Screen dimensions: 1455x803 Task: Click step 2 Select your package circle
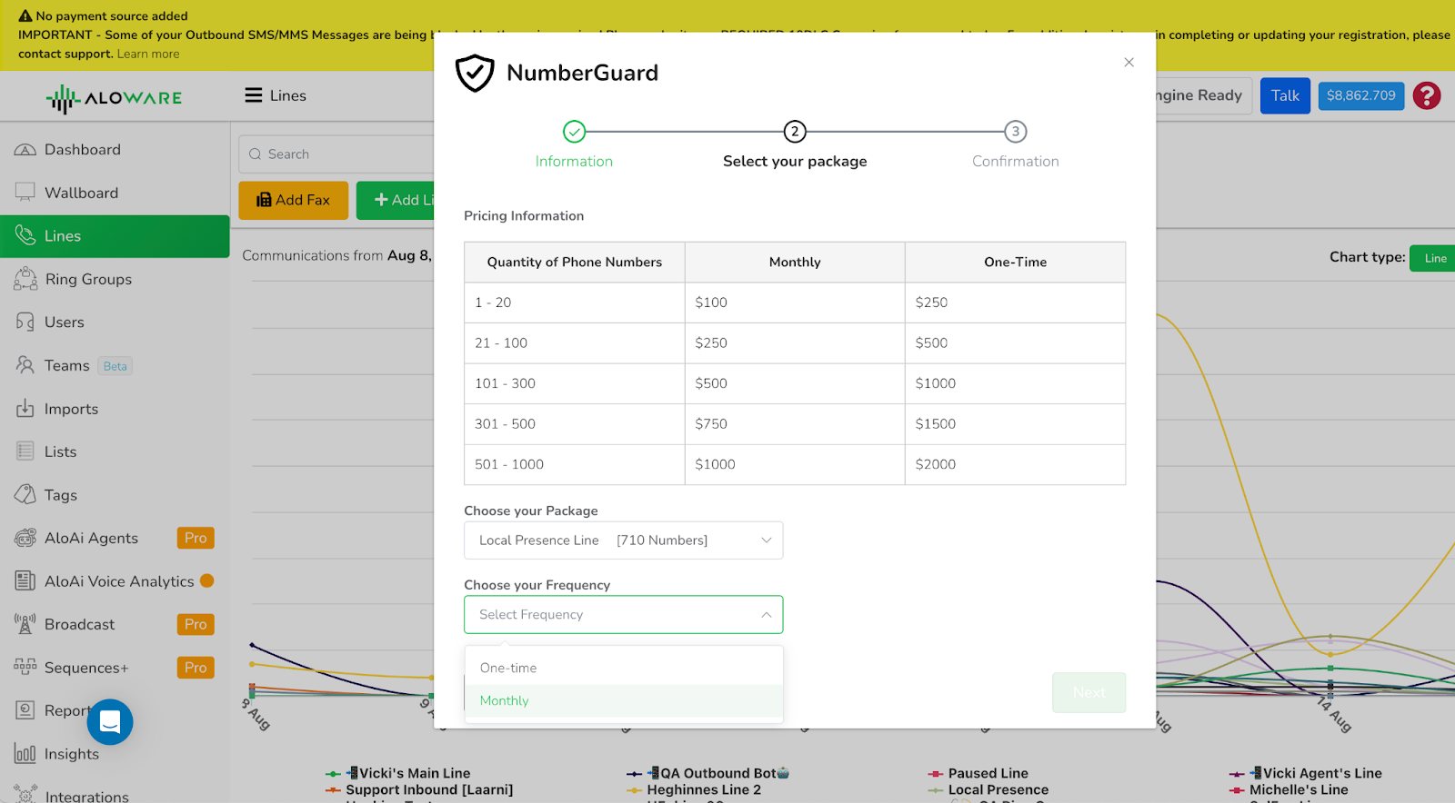pyautogui.click(x=795, y=132)
